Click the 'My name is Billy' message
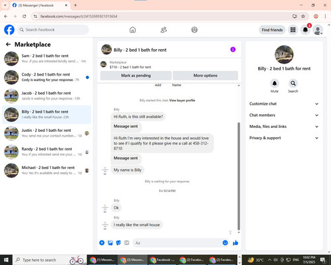331x265 pixels. (x=128, y=170)
